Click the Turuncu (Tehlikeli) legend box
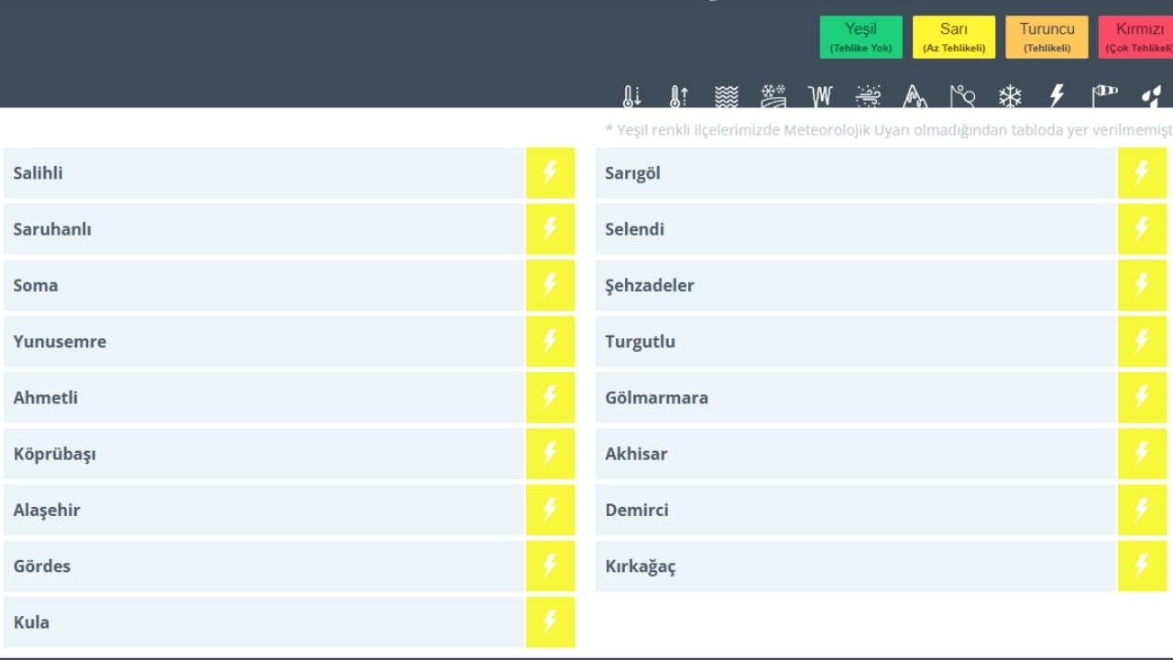 (1047, 37)
